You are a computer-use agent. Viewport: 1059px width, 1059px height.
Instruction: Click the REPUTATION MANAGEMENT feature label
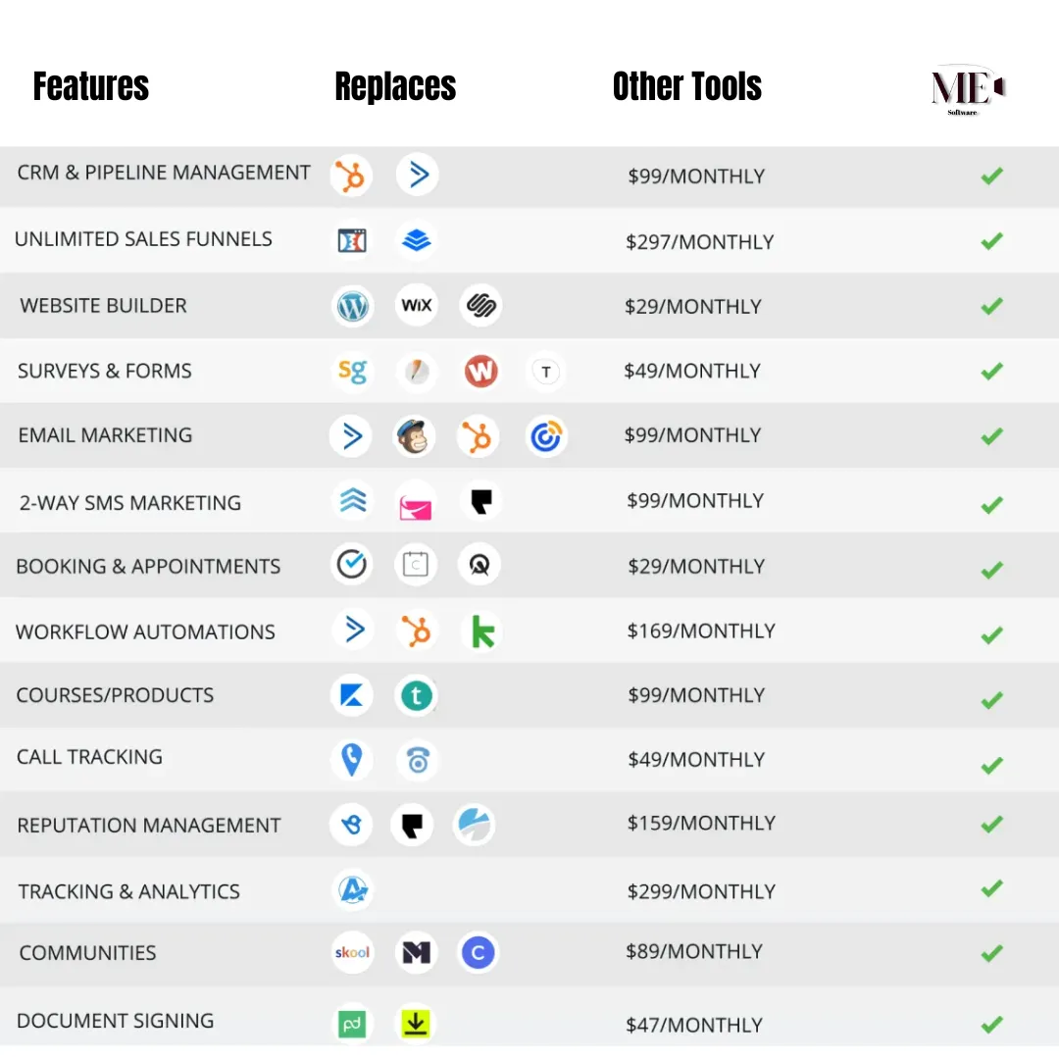(149, 826)
